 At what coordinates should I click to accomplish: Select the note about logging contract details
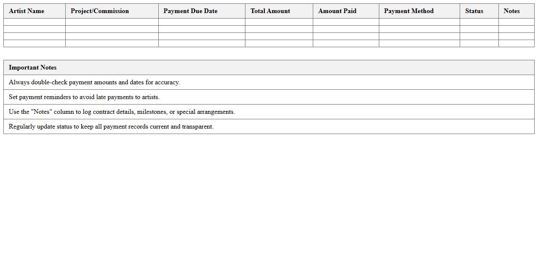(x=122, y=112)
